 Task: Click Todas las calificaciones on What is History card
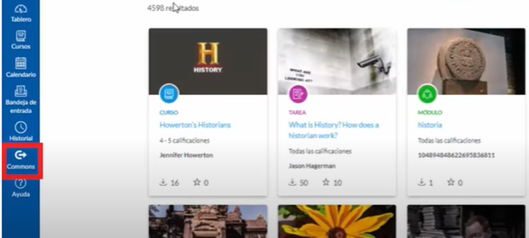click(320, 152)
